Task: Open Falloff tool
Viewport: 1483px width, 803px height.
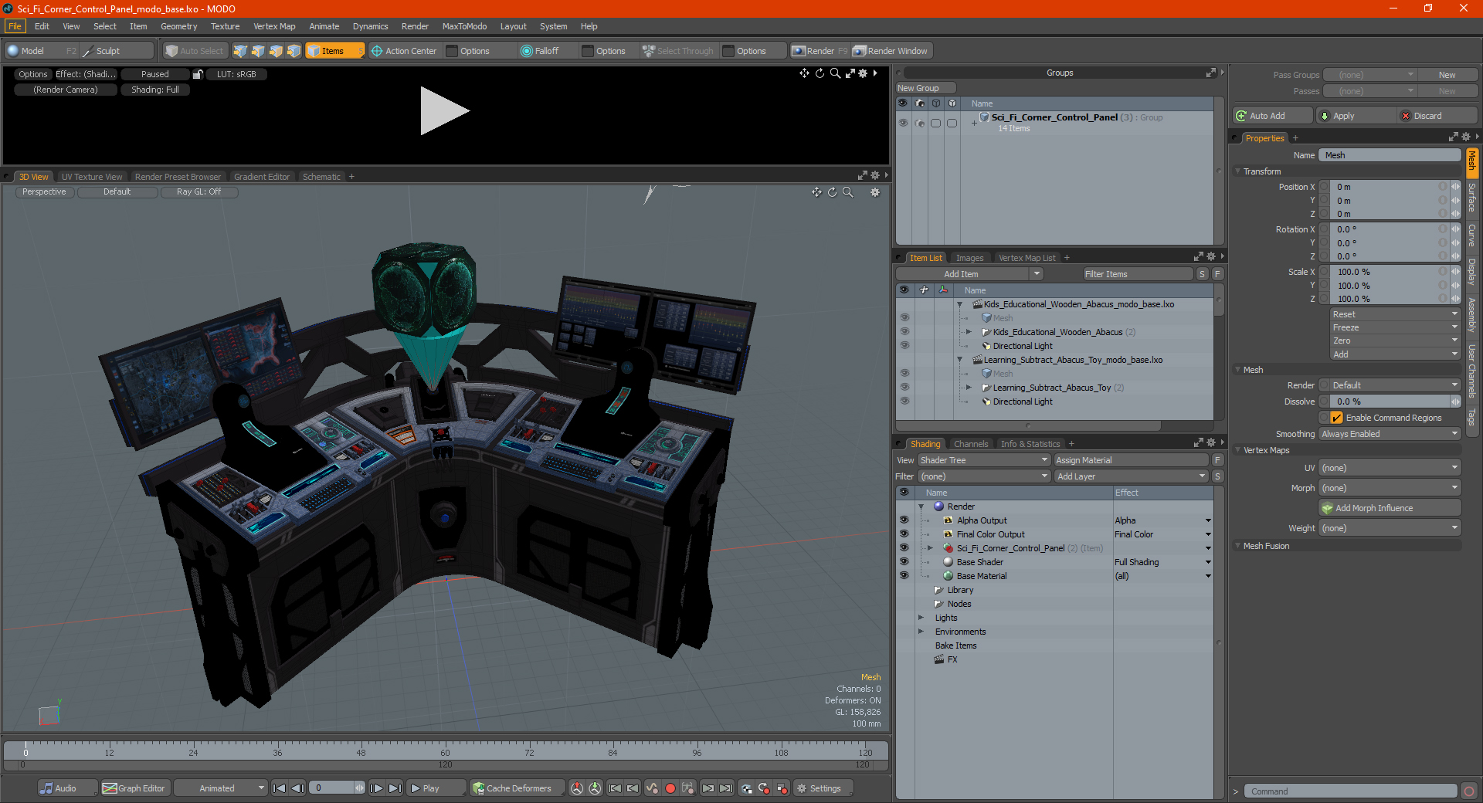Action: pyautogui.click(x=540, y=51)
